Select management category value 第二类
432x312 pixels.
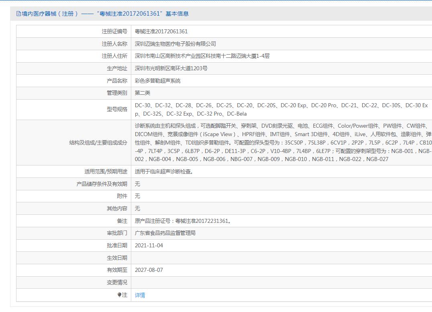click(x=143, y=93)
